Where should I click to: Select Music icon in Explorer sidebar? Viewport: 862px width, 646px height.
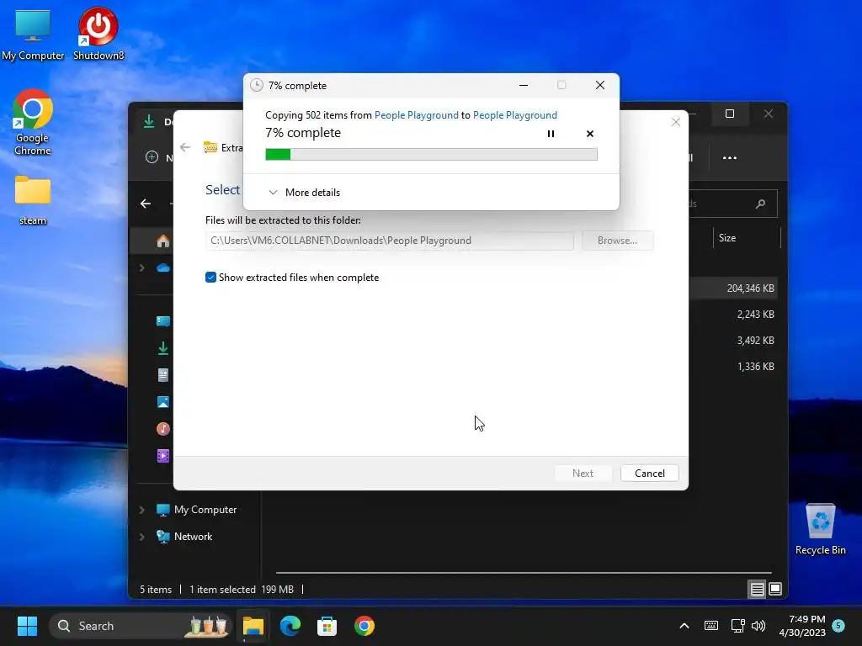pos(163,429)
